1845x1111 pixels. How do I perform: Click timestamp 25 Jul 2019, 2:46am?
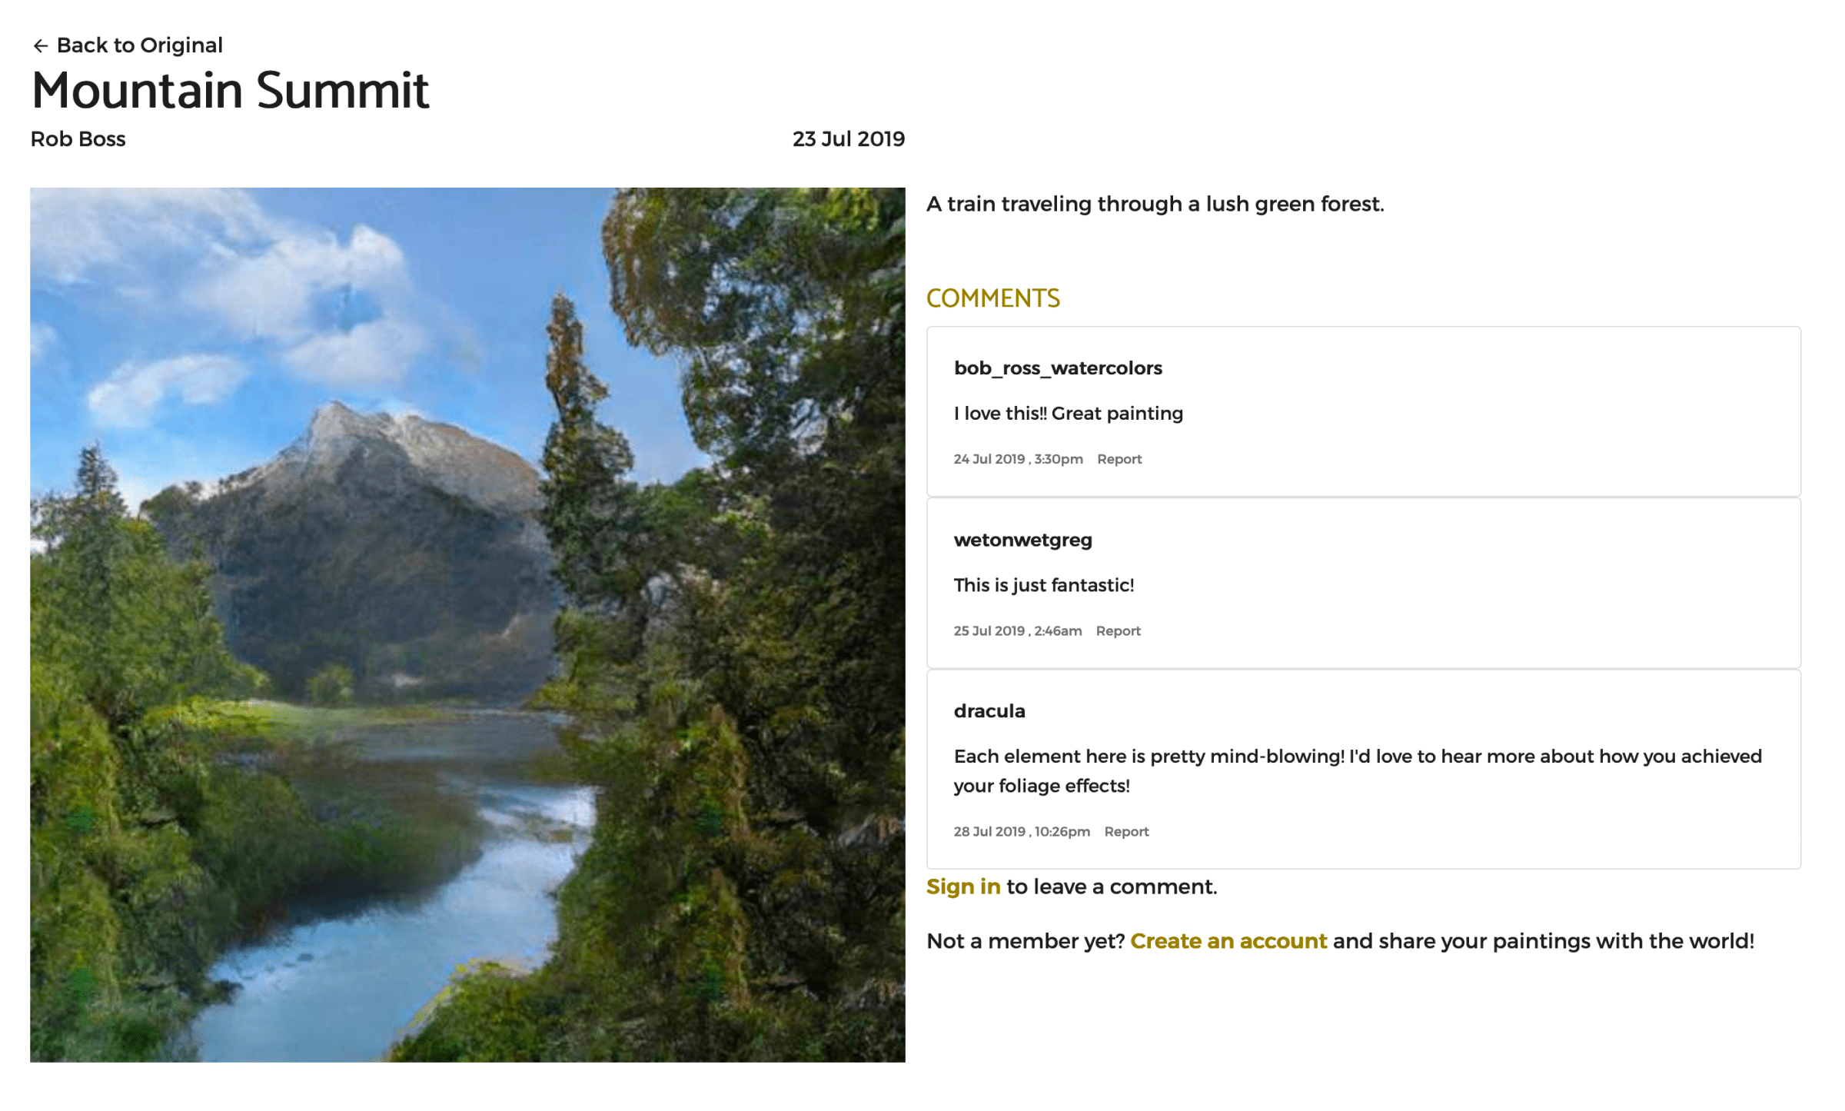(1017, 630)
